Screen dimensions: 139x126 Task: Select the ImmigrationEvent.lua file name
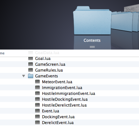[62, 88]
